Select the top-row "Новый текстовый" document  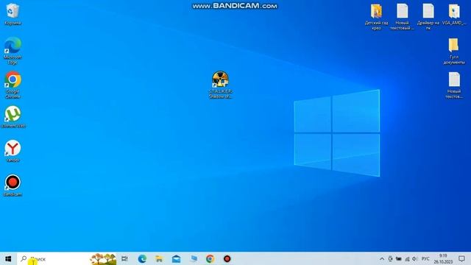tap(403, 17)
